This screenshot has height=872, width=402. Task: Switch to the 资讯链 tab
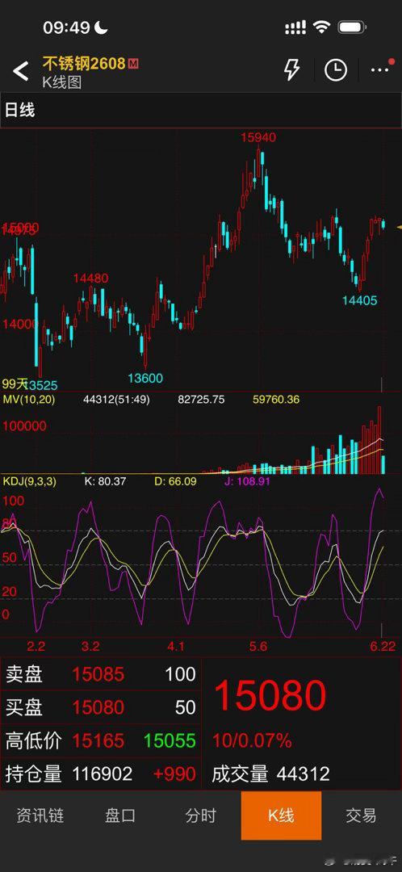pyautogui.click(x=40, y=815)
